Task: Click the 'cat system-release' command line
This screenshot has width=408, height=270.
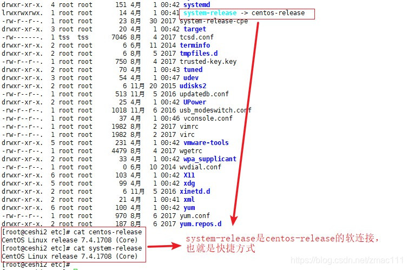Action: (x=72, y=248)
